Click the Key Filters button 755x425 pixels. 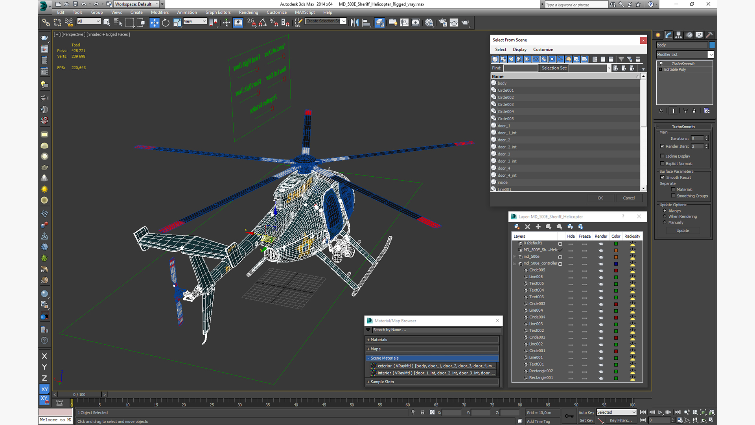tap(621, 421)
